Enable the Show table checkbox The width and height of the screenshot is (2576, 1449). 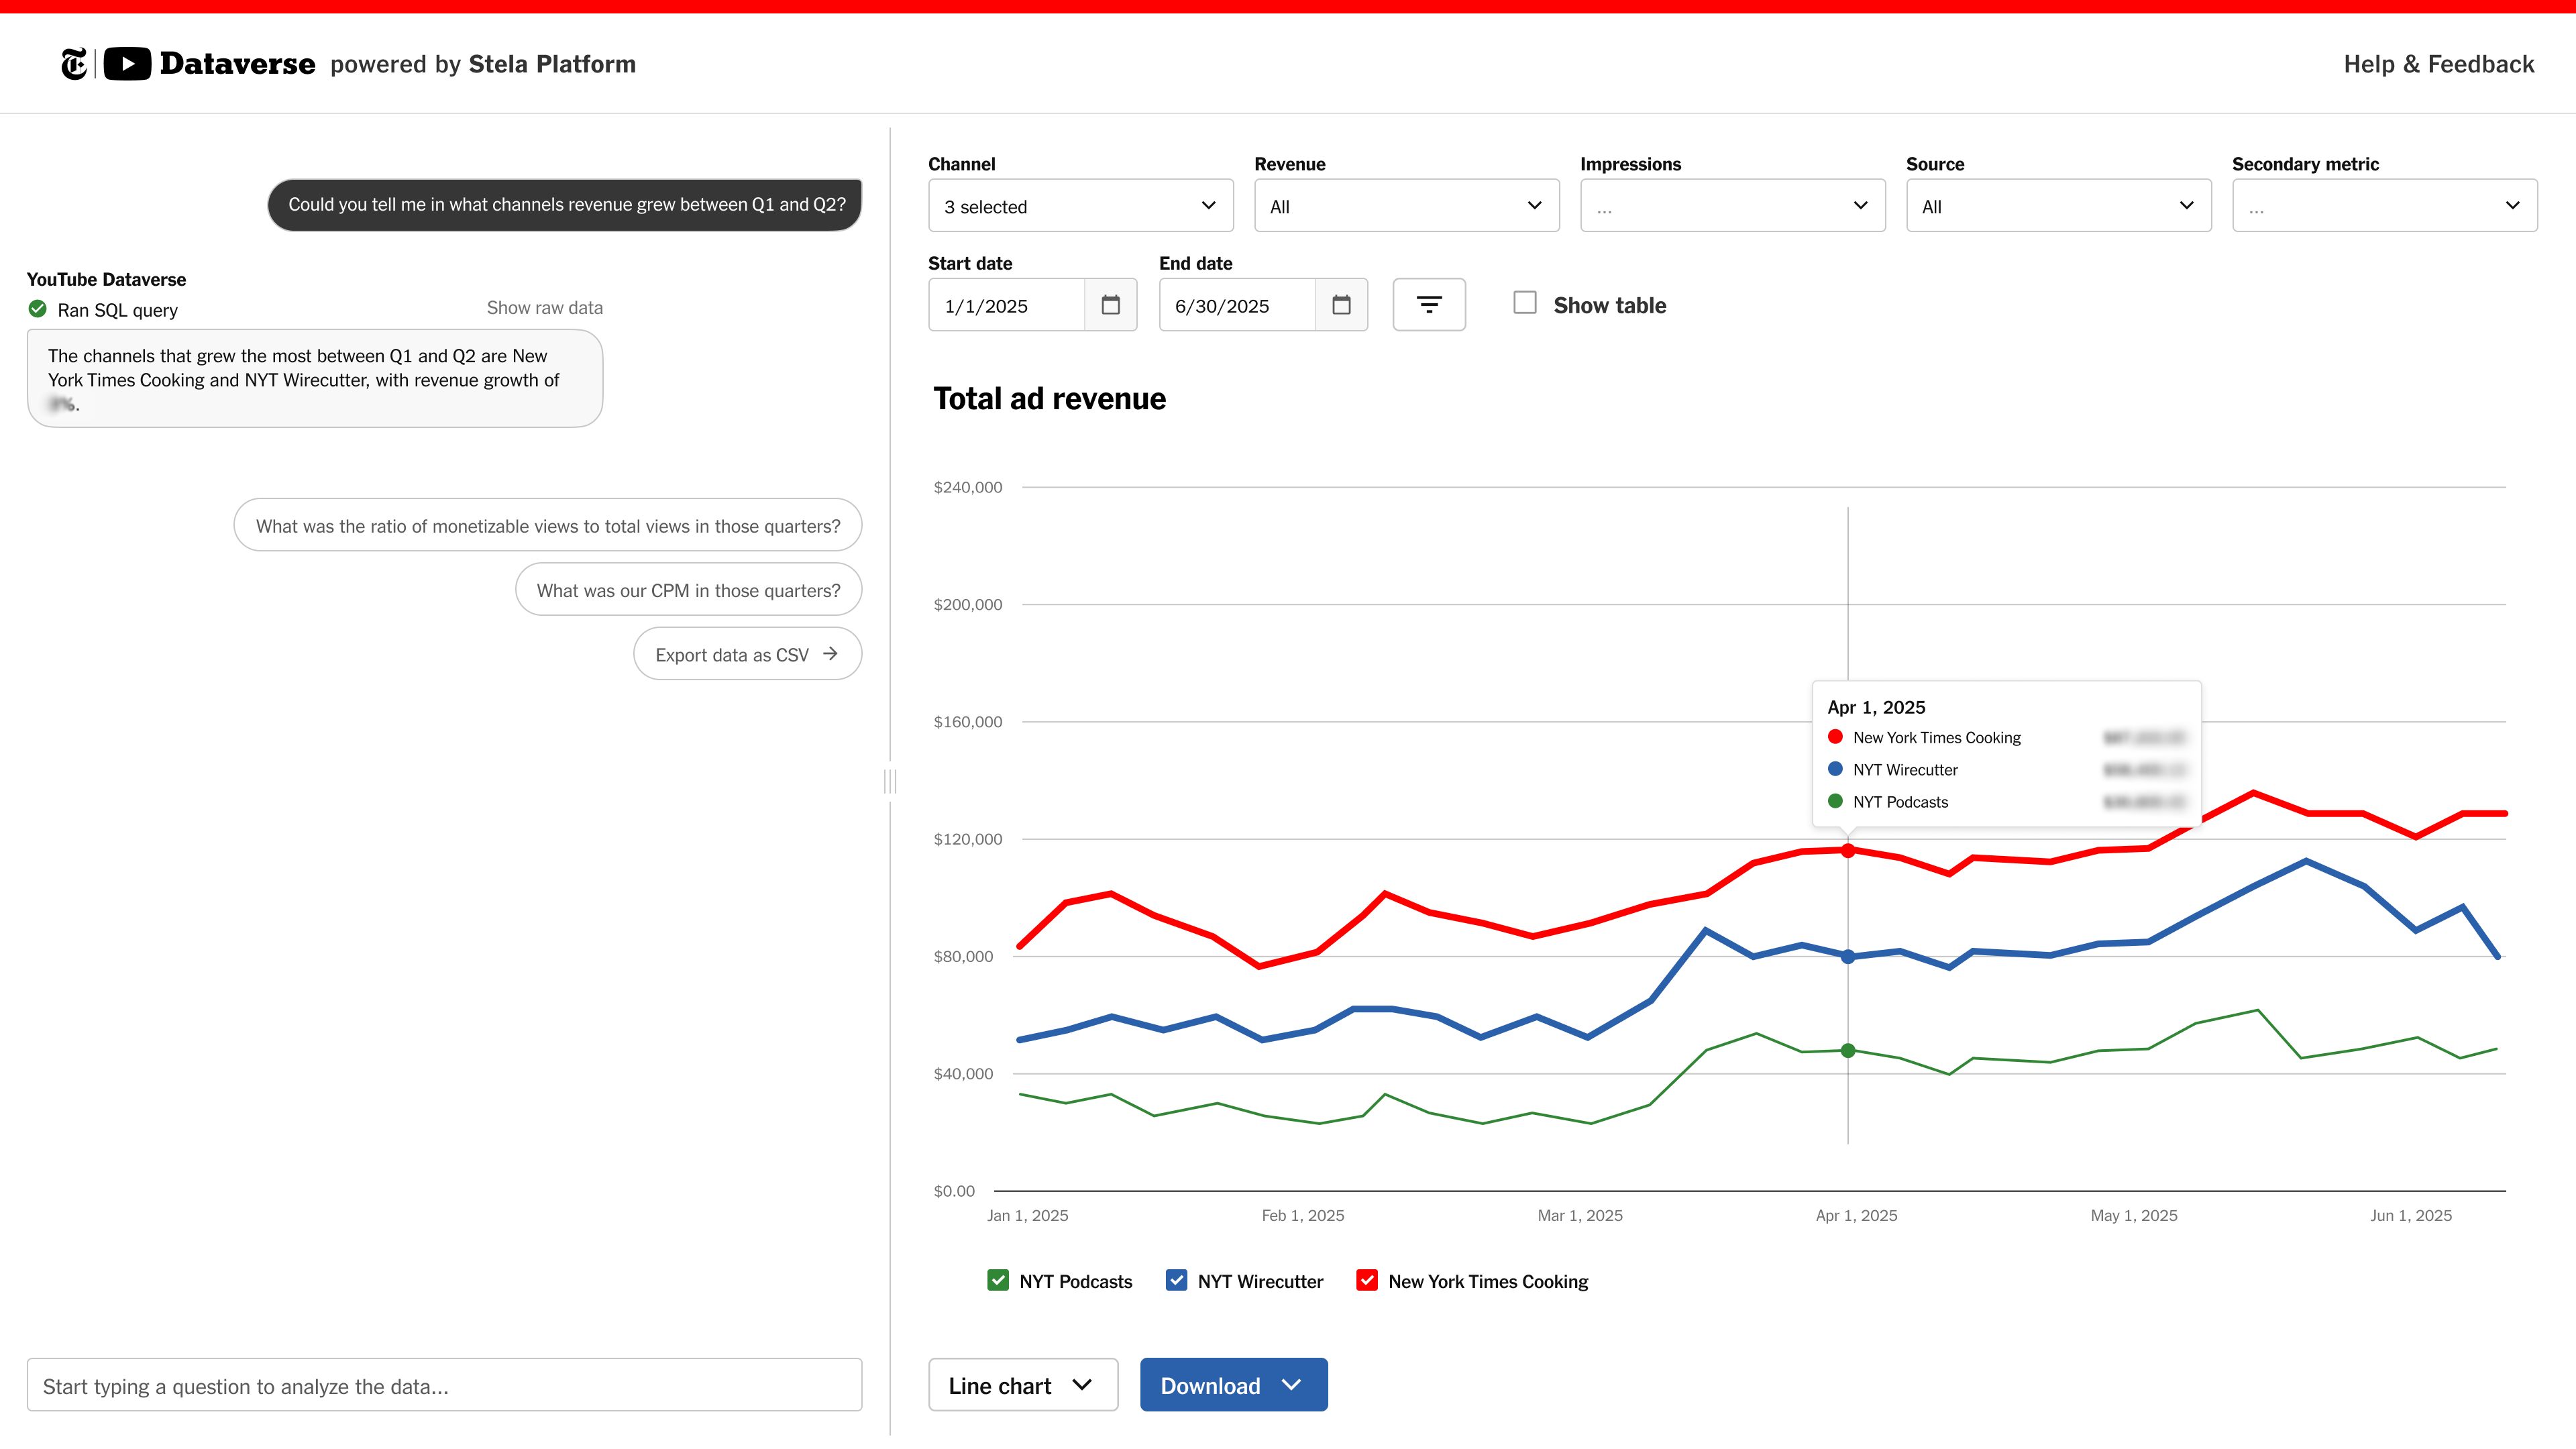(x=1525, y=303)
